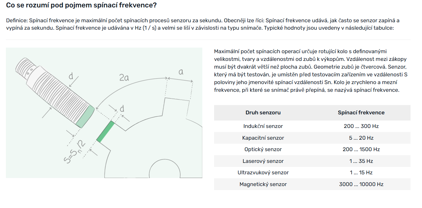
Task: Select the "Magnetický senzor" table cell
Action: point(263,184)
